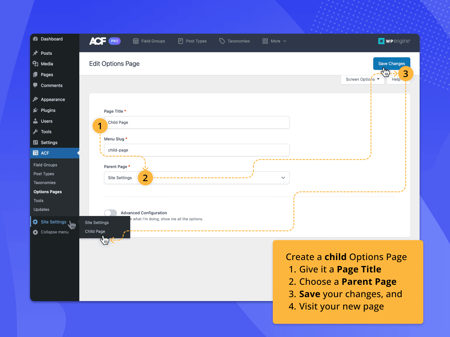Screen dimensions: 450x337
Task: Click the ACF logo in header
Action: 98,41
